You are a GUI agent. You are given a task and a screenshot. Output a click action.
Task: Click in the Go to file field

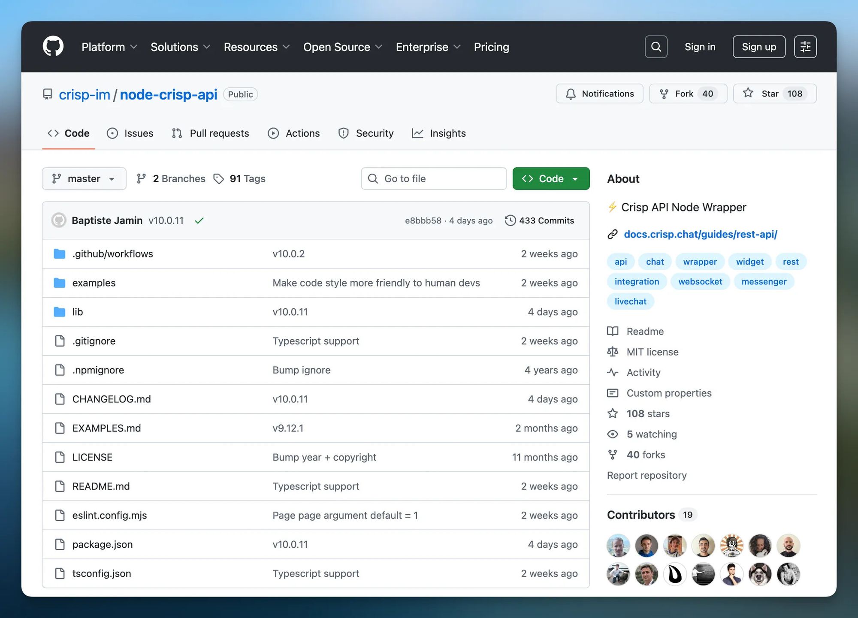434,178
